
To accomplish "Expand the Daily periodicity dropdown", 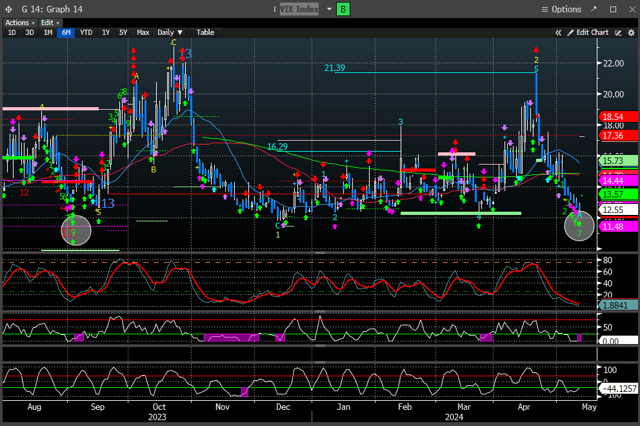I will [170, 32].
